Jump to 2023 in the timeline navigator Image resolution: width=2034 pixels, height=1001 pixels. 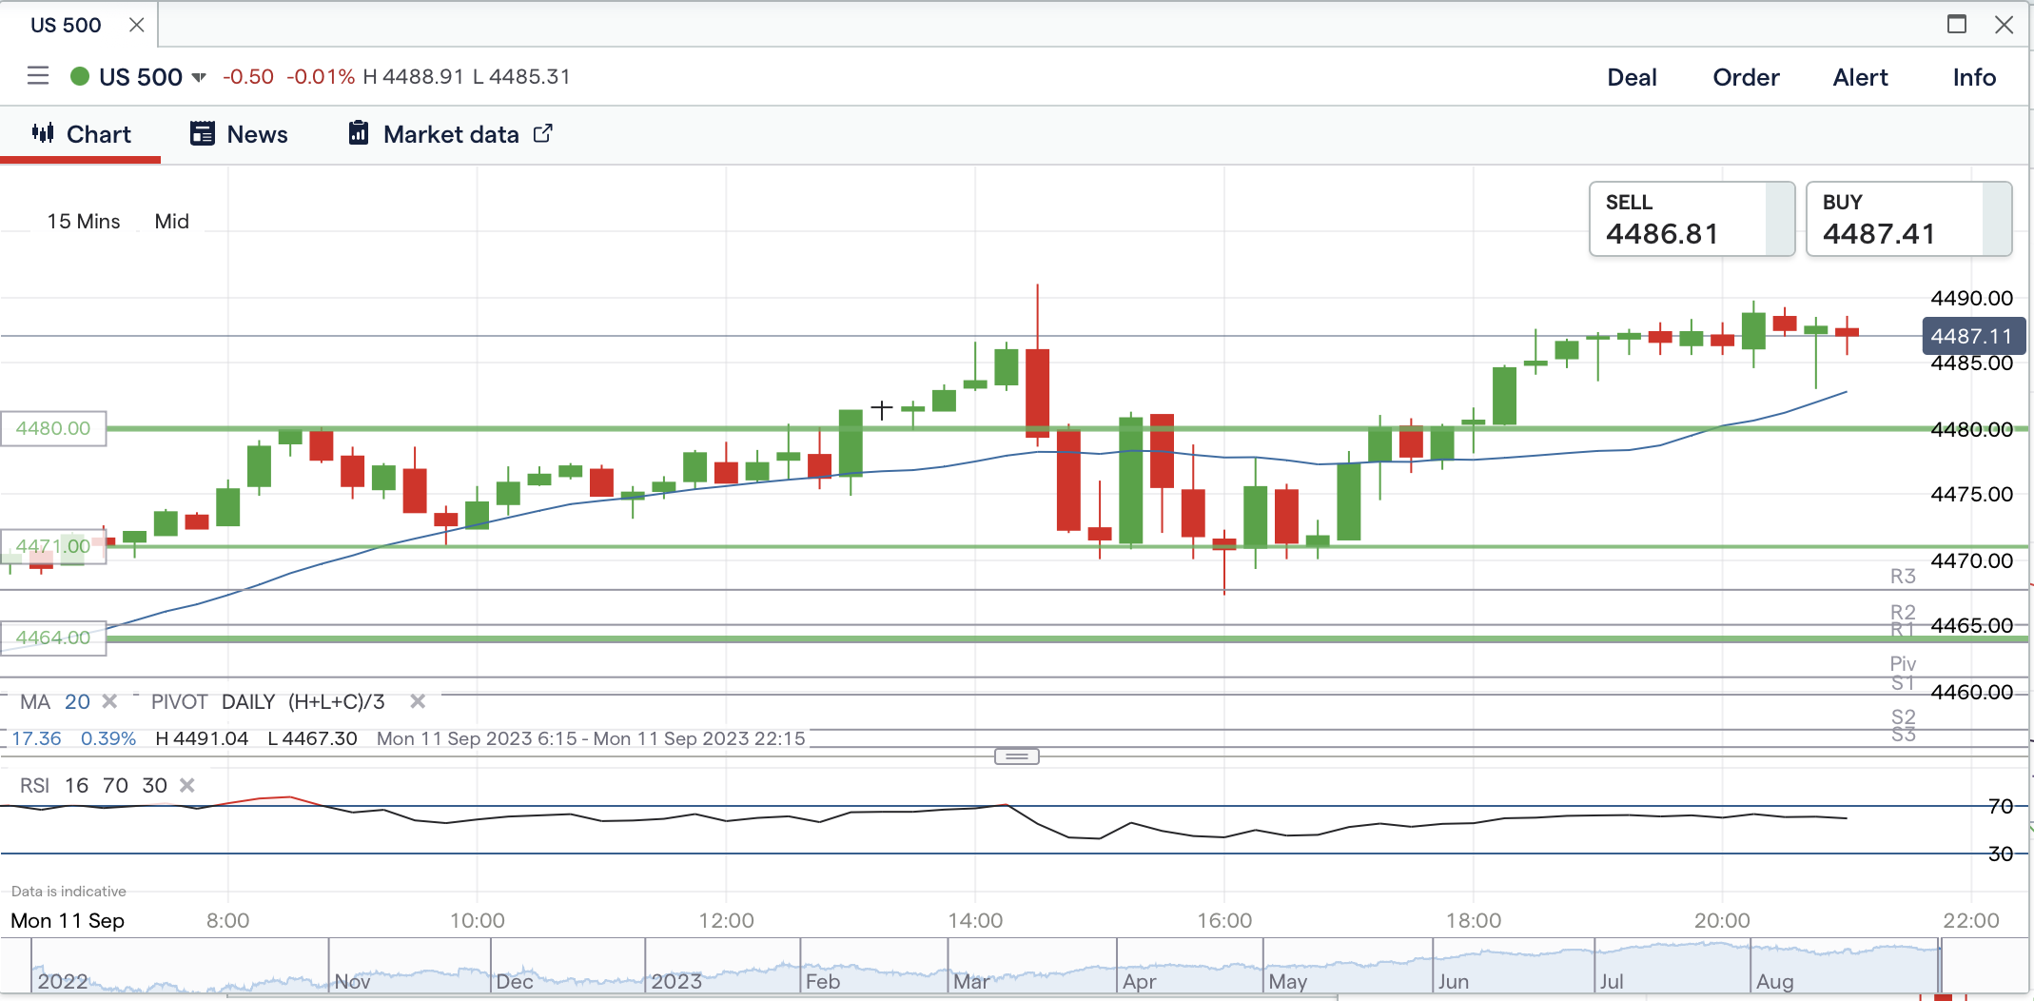pos(676,981)
